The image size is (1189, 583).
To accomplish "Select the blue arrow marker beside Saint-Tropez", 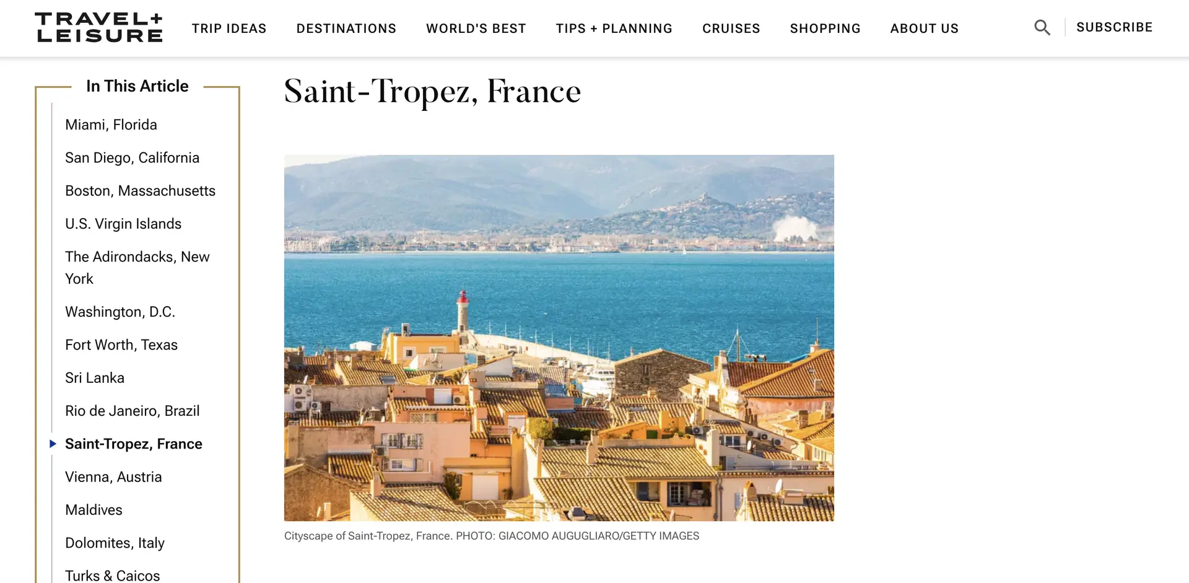I will [x=53, y=444].
